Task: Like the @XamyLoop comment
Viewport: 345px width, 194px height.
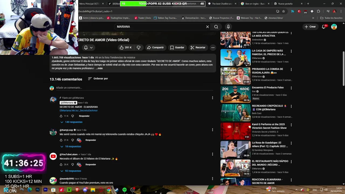Action: pyautogui.click(x=61, y=140)
